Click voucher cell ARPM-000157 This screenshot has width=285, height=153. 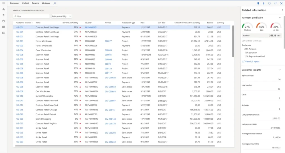91,128
